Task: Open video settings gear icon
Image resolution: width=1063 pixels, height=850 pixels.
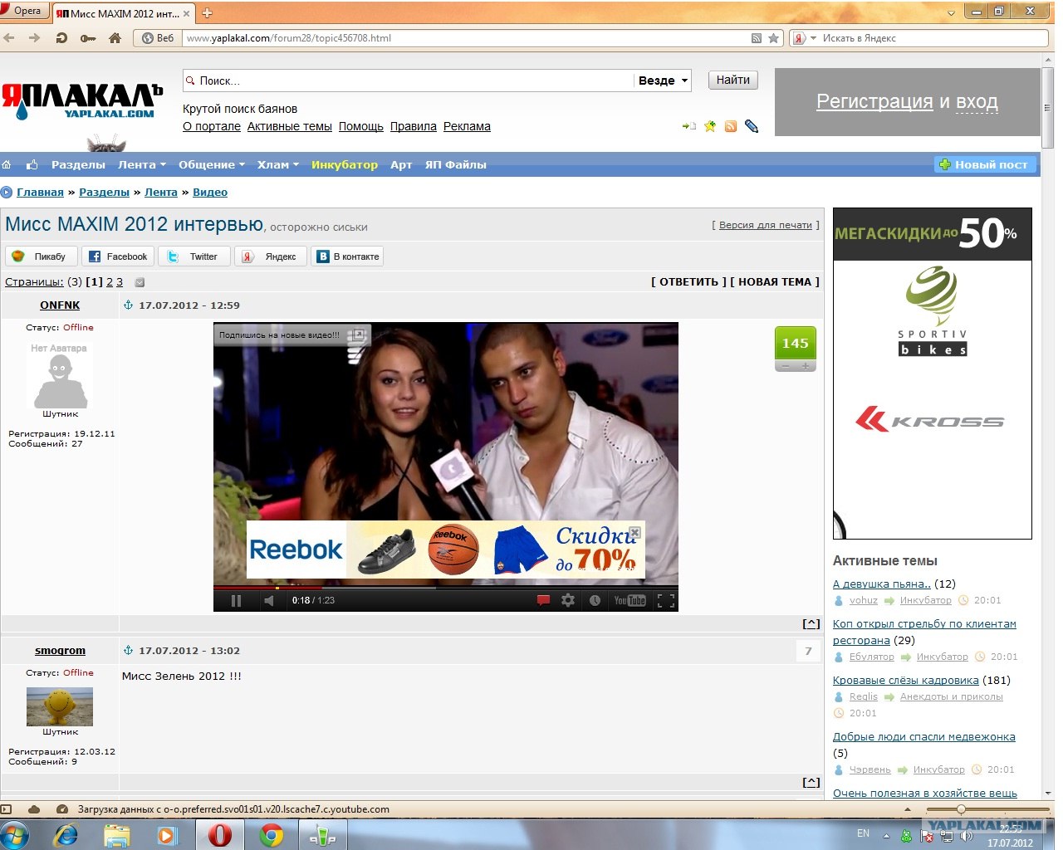Action: point(568,600)
